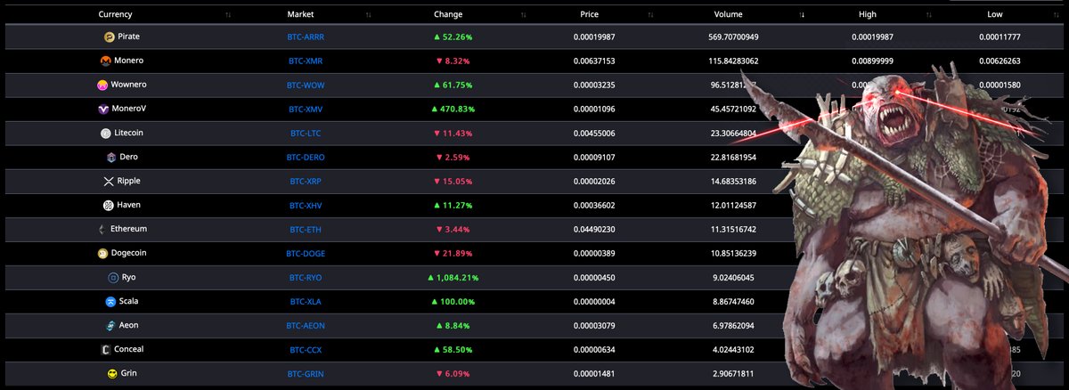Open the BTC-XMR market link
1069x390 pixels.
[307, 61]
